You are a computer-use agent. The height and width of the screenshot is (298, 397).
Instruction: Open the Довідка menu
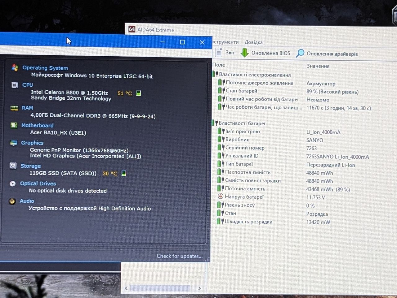tap(253, 42)
